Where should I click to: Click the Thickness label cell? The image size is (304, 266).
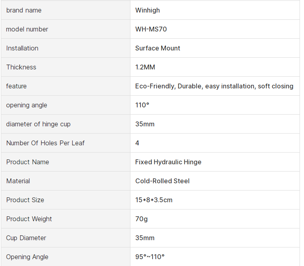tap(21, 67)
